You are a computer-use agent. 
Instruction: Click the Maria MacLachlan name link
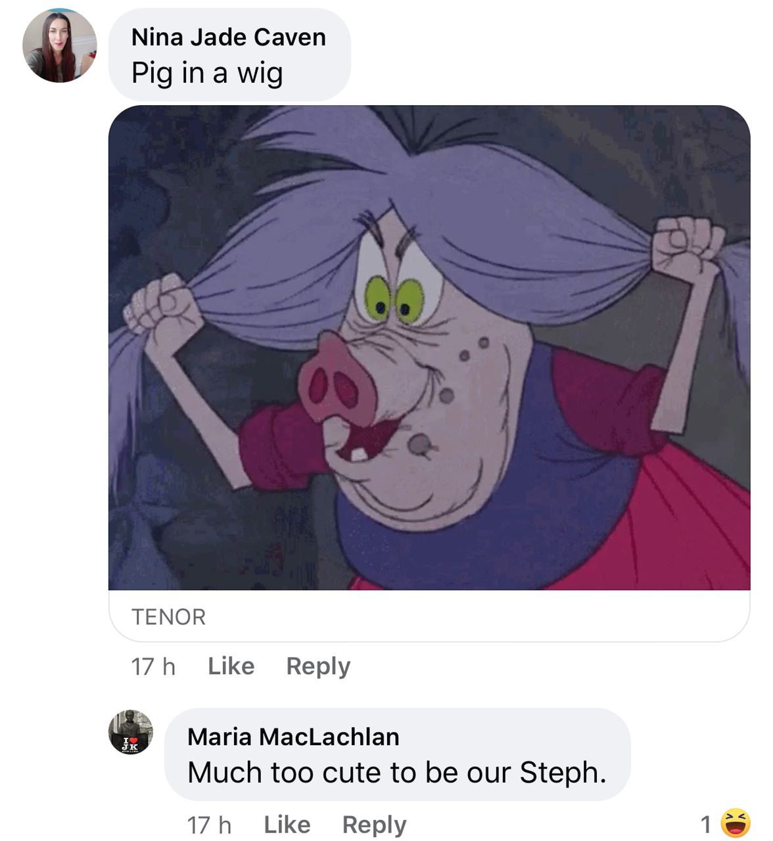(293, 737)
